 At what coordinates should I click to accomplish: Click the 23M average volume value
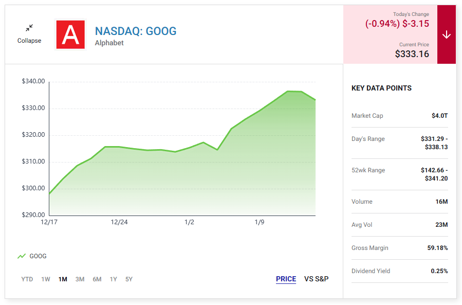point(441,225)
